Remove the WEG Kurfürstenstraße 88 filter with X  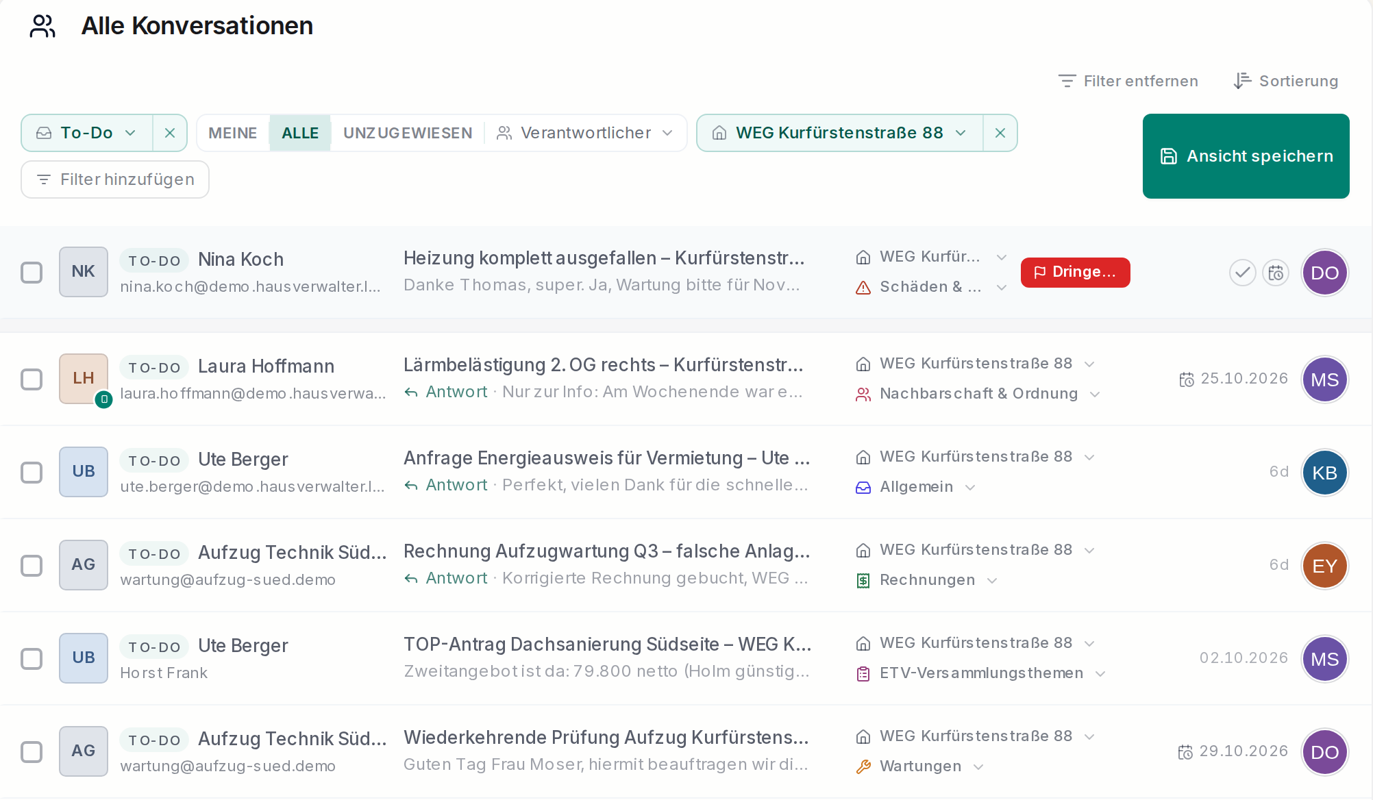1000,133
